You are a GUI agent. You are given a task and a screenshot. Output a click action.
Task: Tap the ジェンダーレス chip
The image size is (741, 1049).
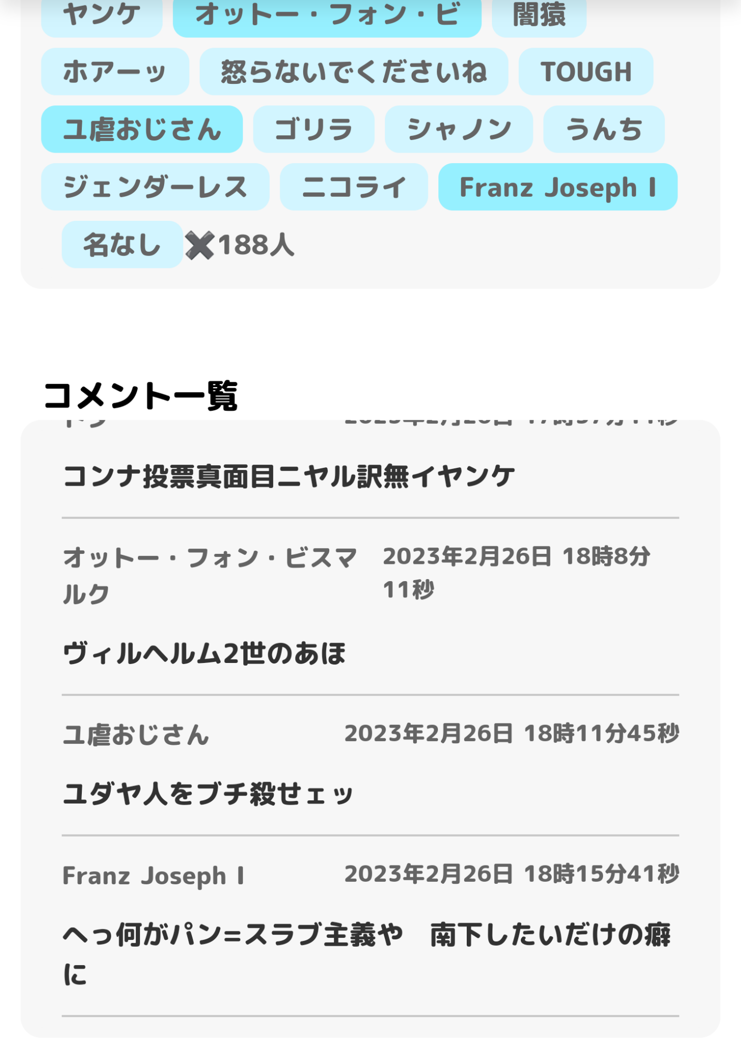click(155, 187)
